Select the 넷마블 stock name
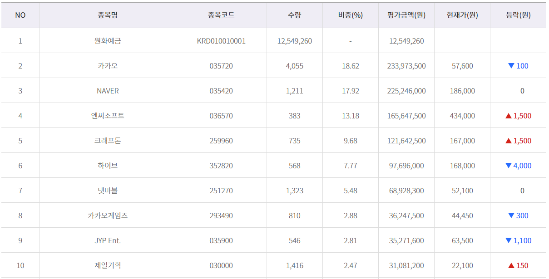The height and width of the screenshot is (279, 549). tap(108, 191)
